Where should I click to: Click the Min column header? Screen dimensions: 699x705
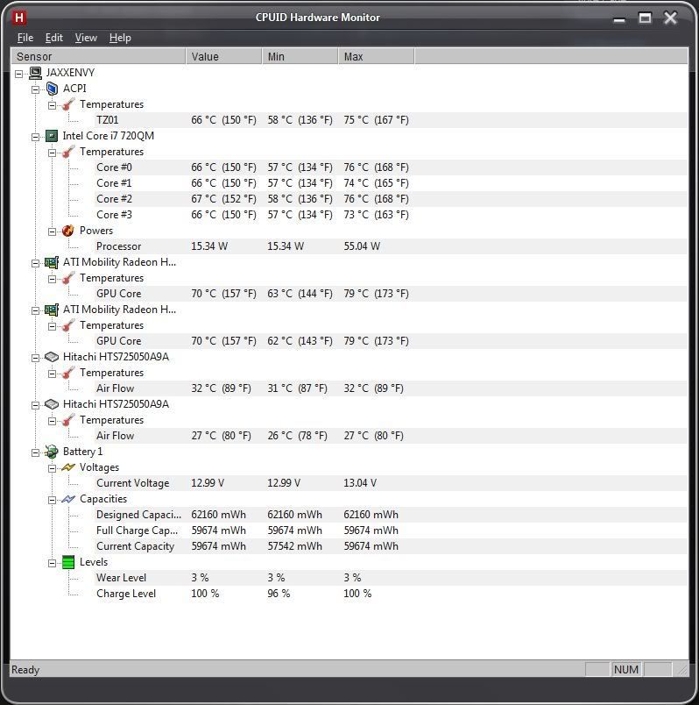coord(300,57)
